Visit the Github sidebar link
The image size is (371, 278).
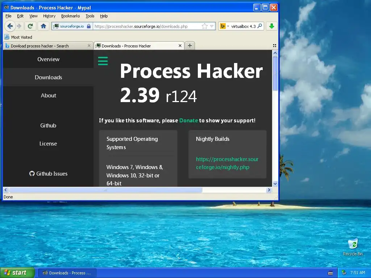48,126
